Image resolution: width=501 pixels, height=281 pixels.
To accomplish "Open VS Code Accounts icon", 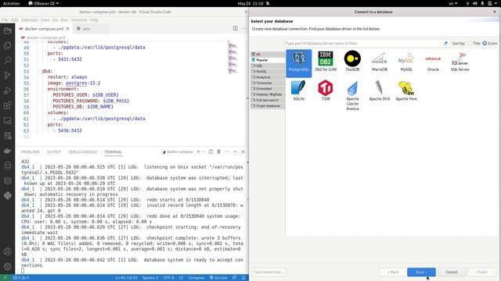I will pos(7,251).
